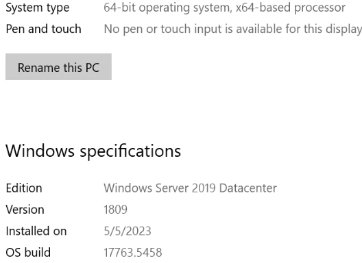This screenshot has width=362, height=263.
Task: Select the Pen and touch label
Action: click(43, 29)
